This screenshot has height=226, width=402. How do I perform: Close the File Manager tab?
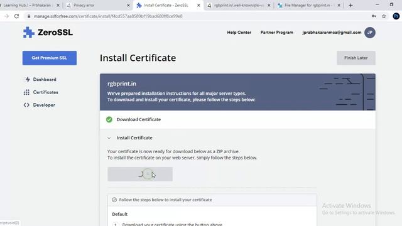tap(339, 5)
